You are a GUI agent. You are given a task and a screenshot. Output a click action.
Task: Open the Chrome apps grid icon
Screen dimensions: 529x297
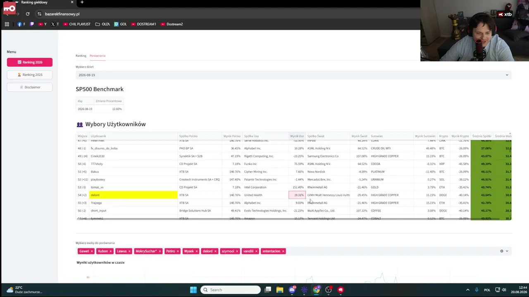pos(7,24)
